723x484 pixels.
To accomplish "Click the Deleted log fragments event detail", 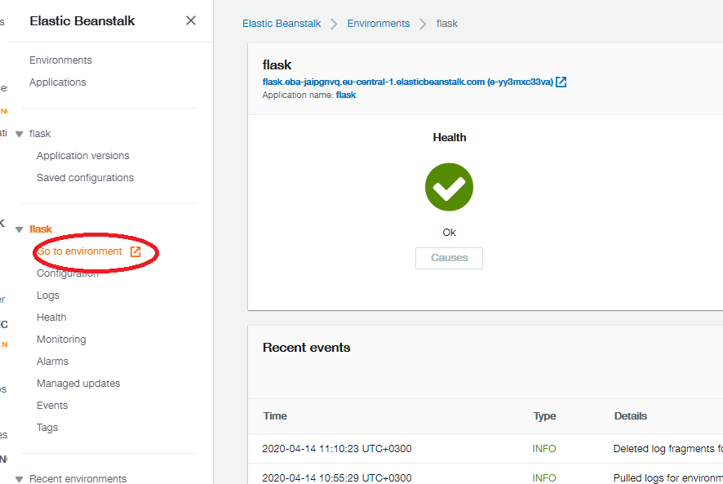I will [668, 449].
